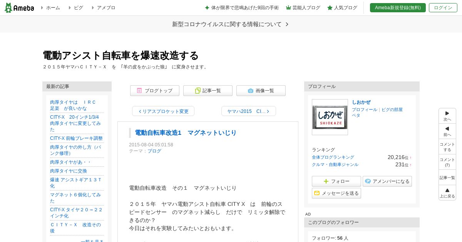Open ＣＩＴＹ－Ｘ 改造その後 article

click(x=75, y=228)
